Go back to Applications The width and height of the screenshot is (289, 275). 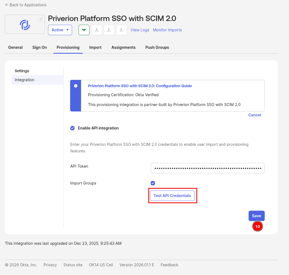tap(26, 5)
